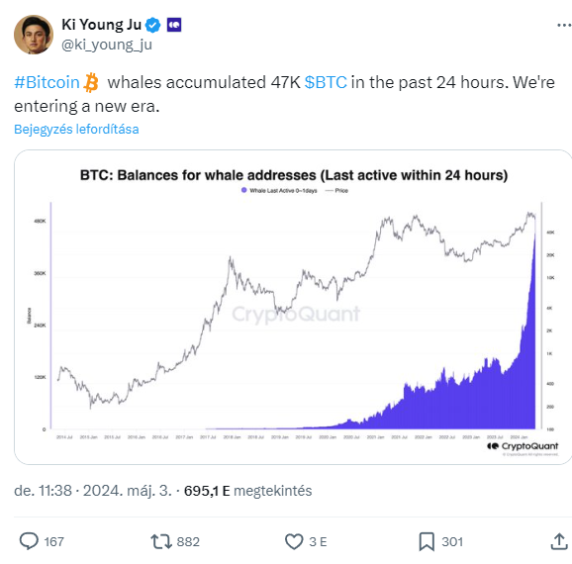Click the share upload icon
This screenshot has width=572, height=564.
pyautogui.click(x=559, y=541)
